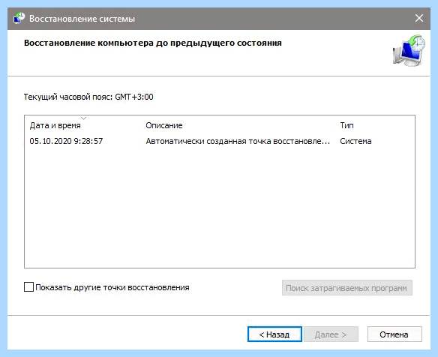
Task: Click the Тип column header
Action: pyautogui.click(x=346, y=125)
